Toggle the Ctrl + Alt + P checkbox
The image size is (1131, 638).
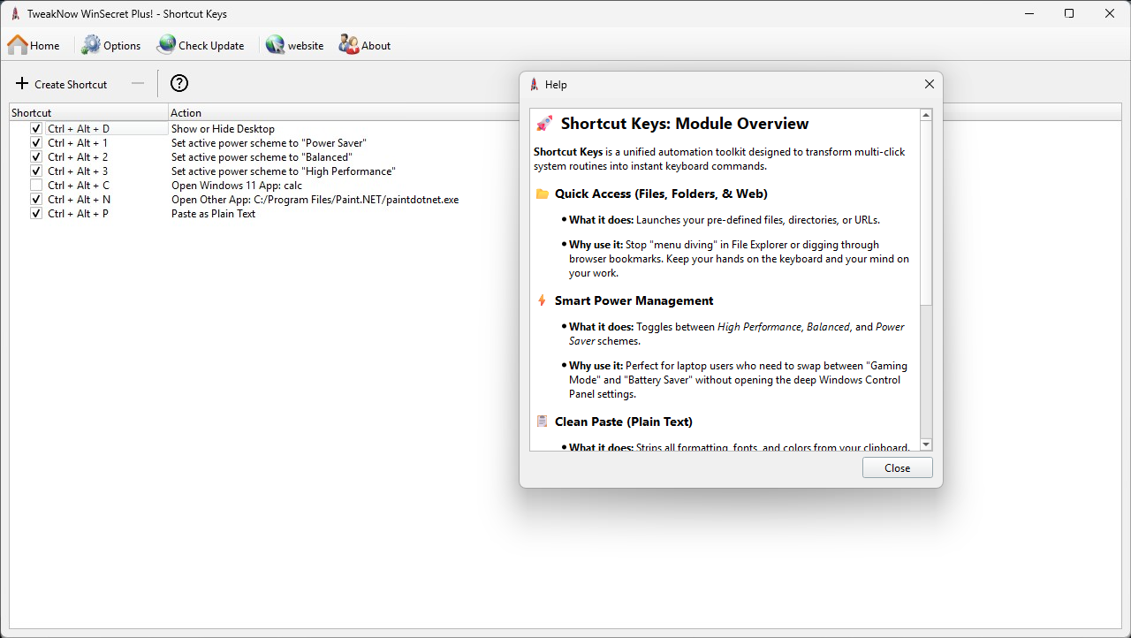pos(36,214)
